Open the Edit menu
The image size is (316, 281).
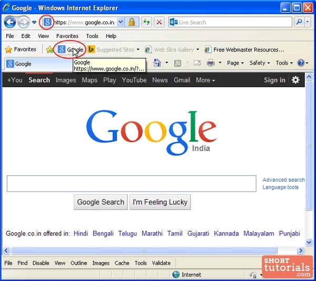coord(26,36)
